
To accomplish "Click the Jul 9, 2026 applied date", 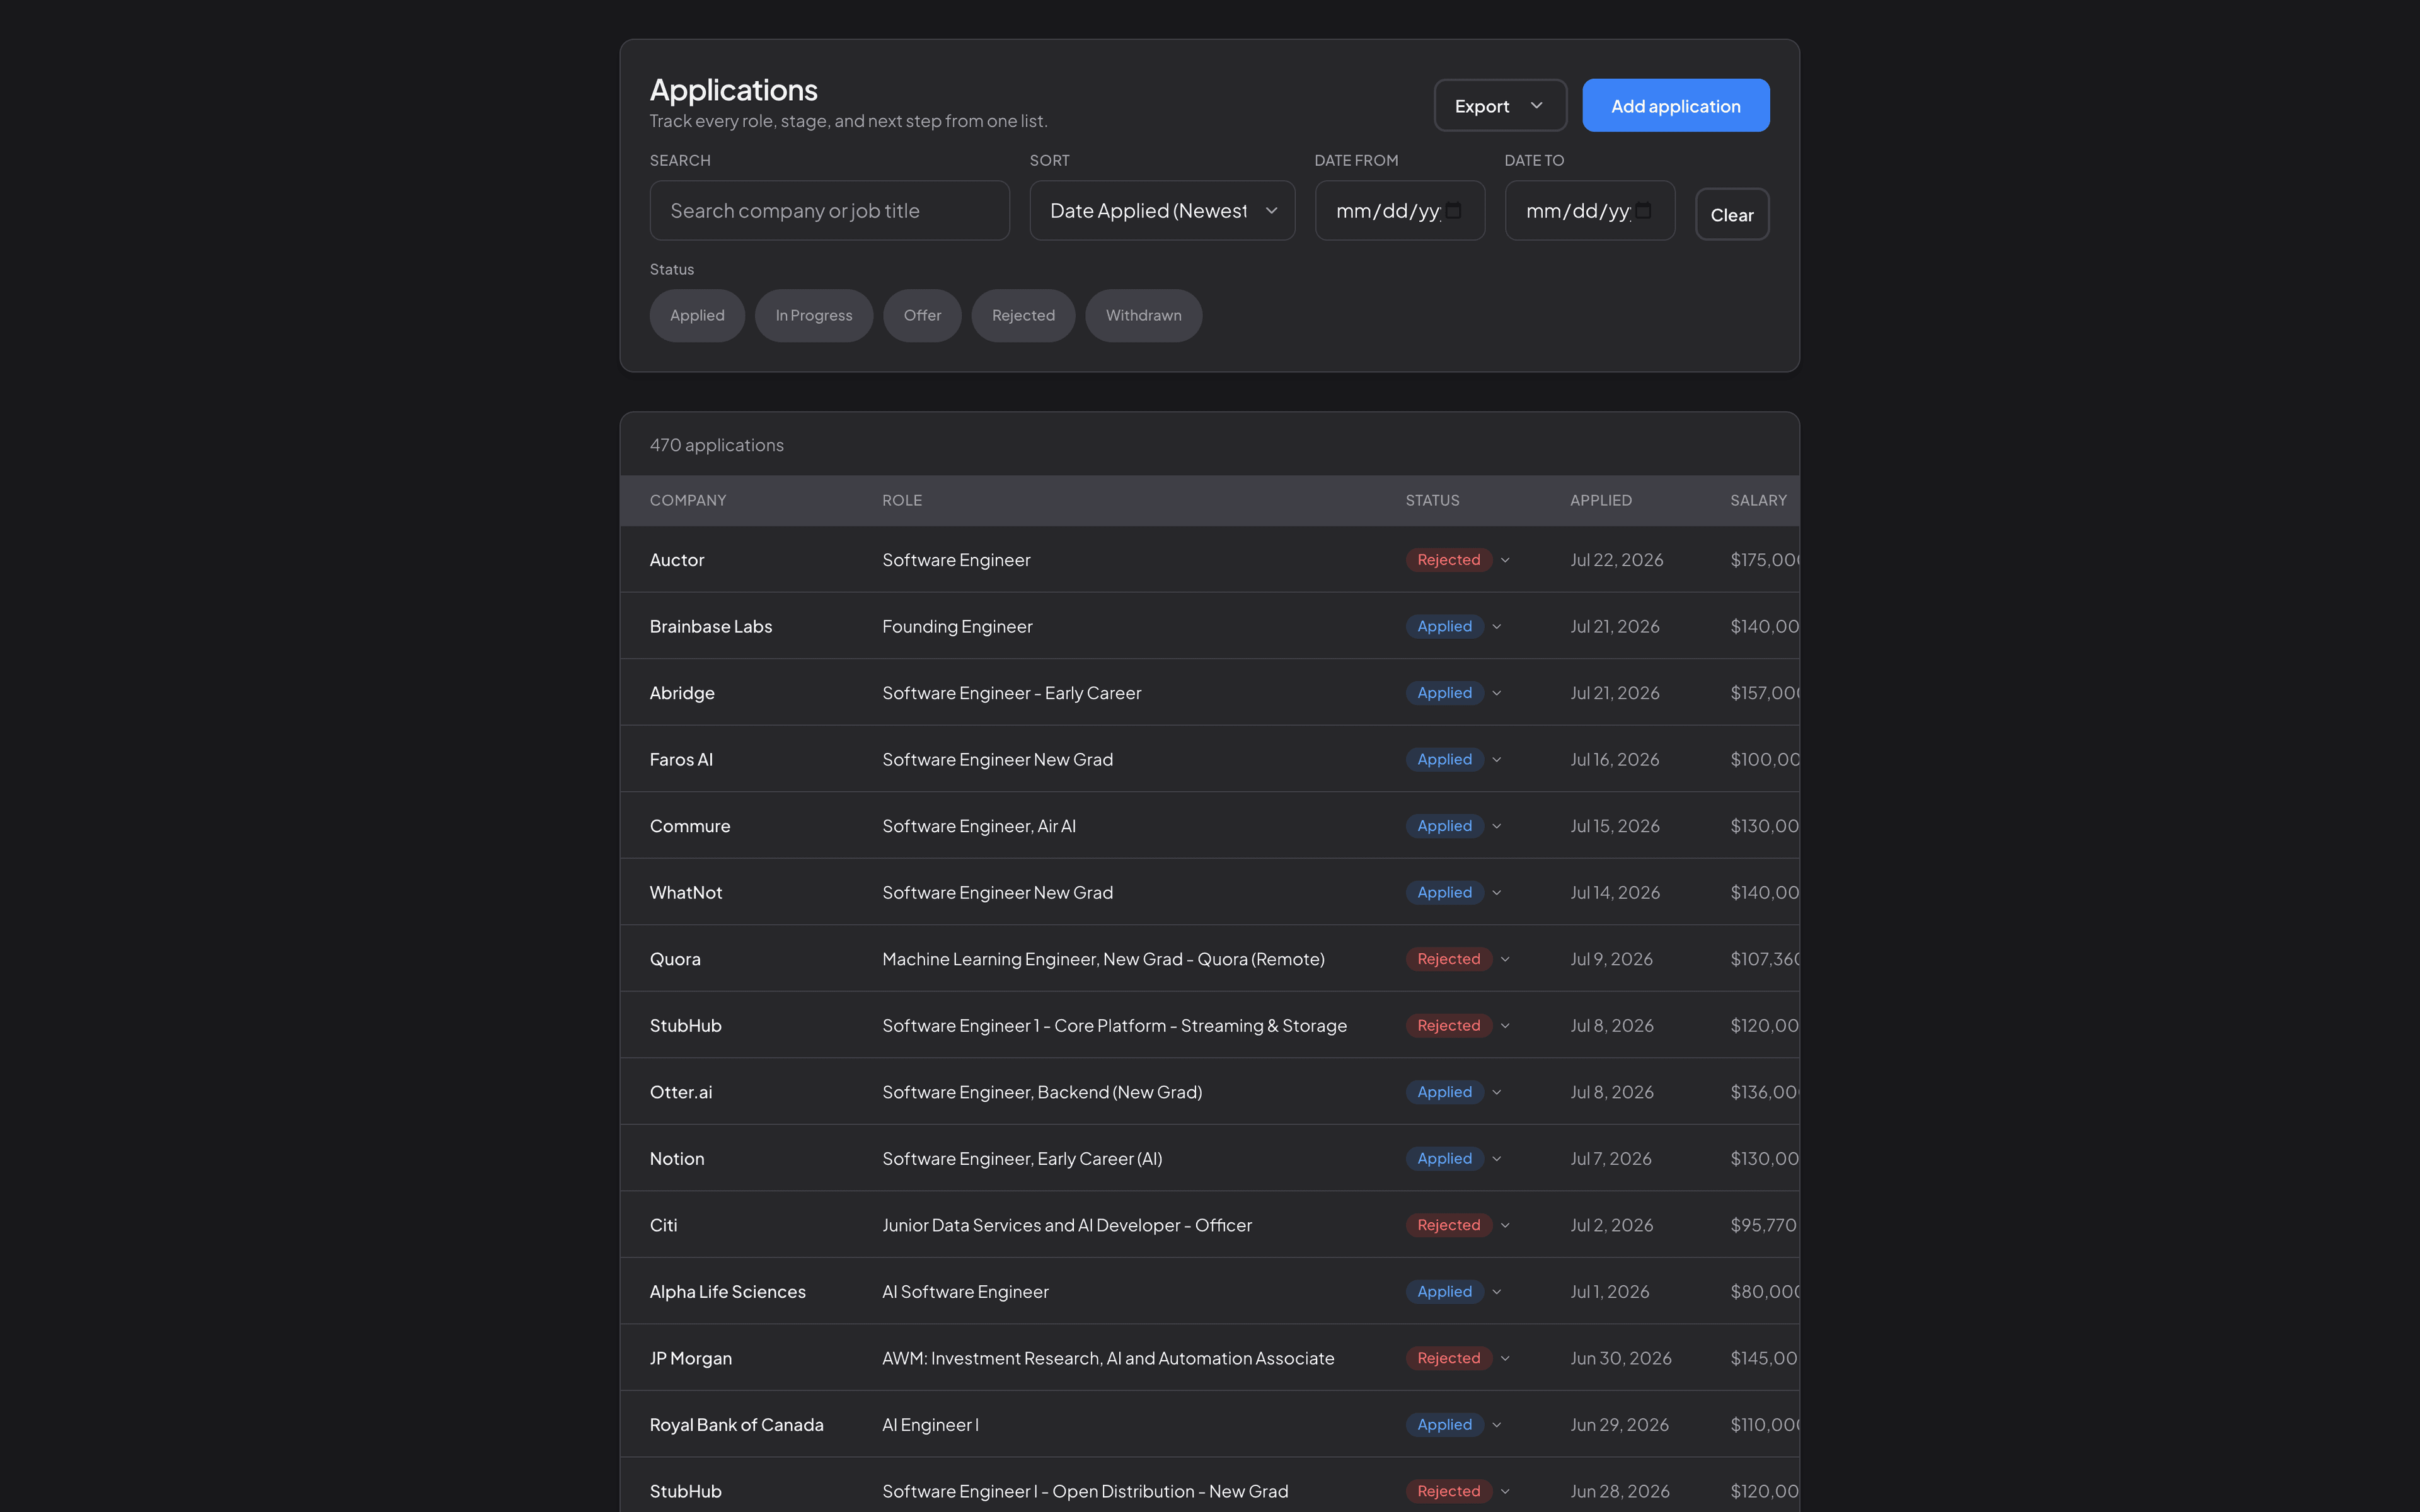I will tap(1611, 959).
